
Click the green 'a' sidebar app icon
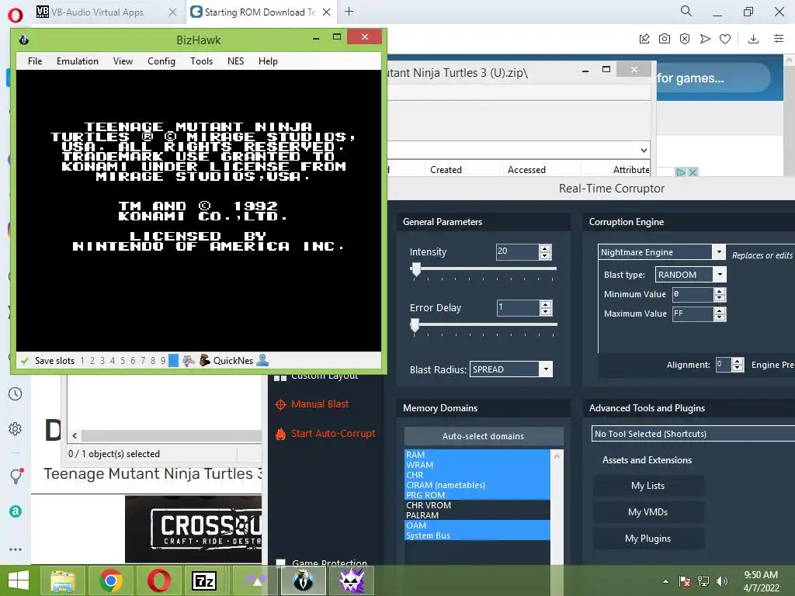point(16,511)
